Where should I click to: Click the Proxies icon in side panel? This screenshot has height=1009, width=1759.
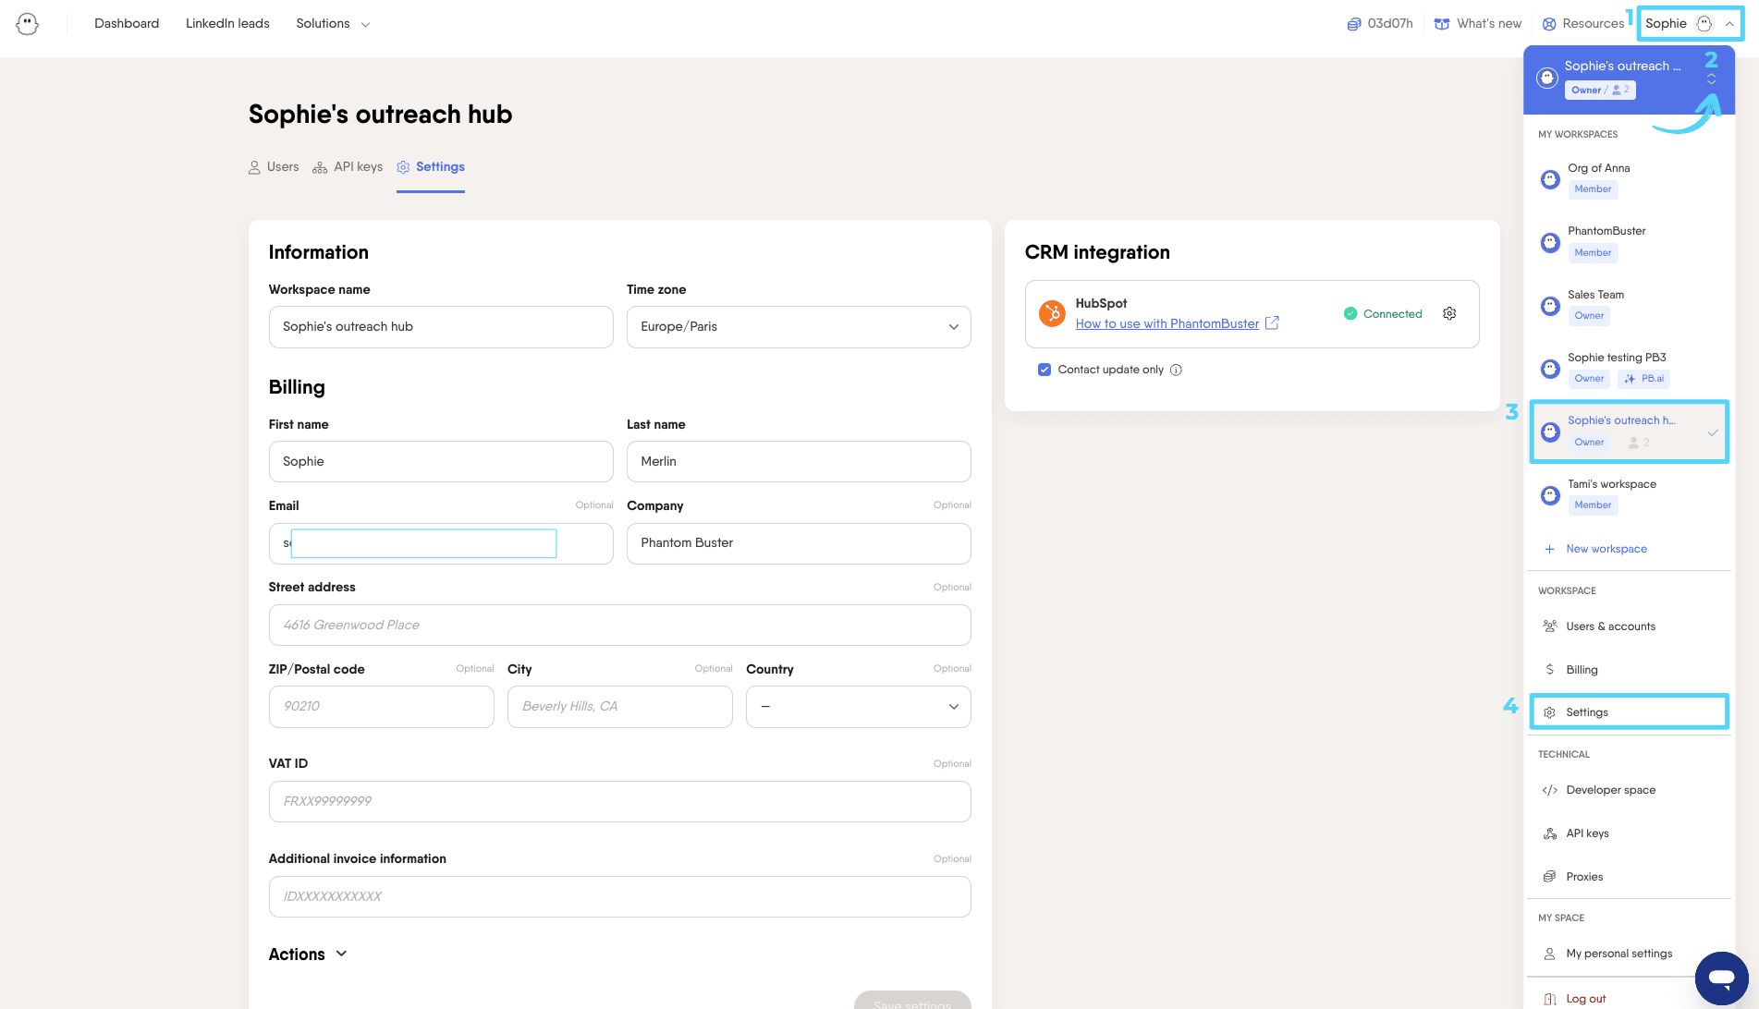click(x=1550, y=877)
